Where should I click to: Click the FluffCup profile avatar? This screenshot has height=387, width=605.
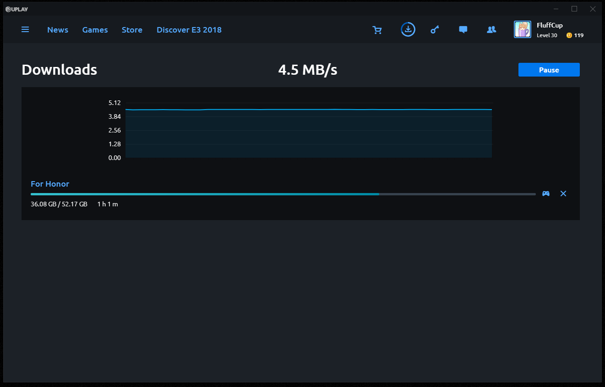point(523,29)
